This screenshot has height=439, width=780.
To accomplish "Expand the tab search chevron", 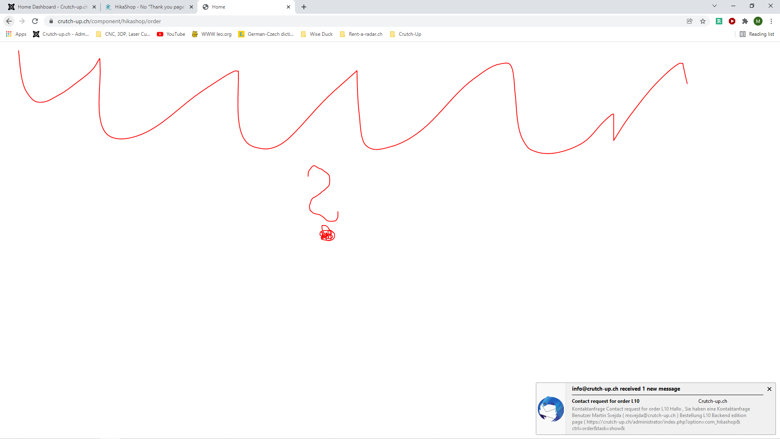I will click(715, 6).
